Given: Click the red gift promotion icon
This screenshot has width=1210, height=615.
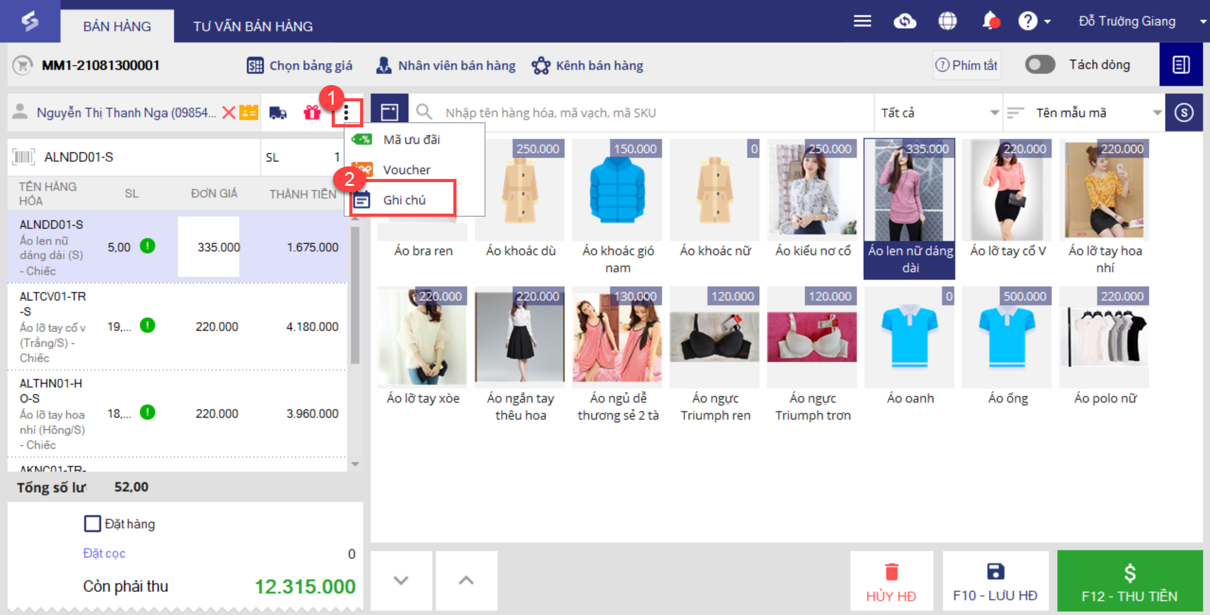Looking at the screenshot, I should tap(312, 113).
